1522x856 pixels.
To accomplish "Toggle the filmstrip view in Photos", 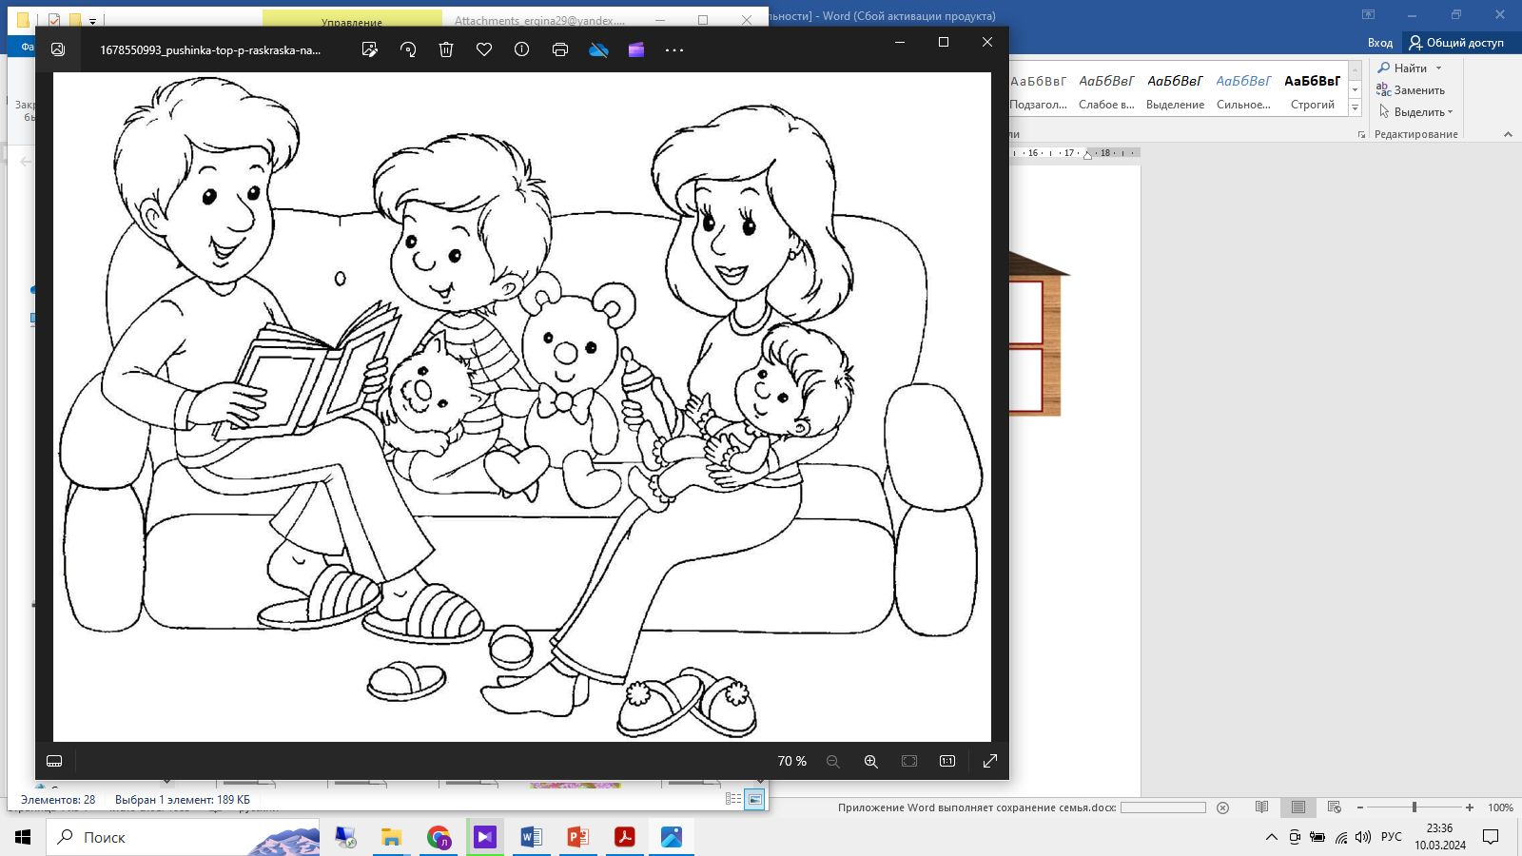I will pyautogui.click(x=54, y=761).
